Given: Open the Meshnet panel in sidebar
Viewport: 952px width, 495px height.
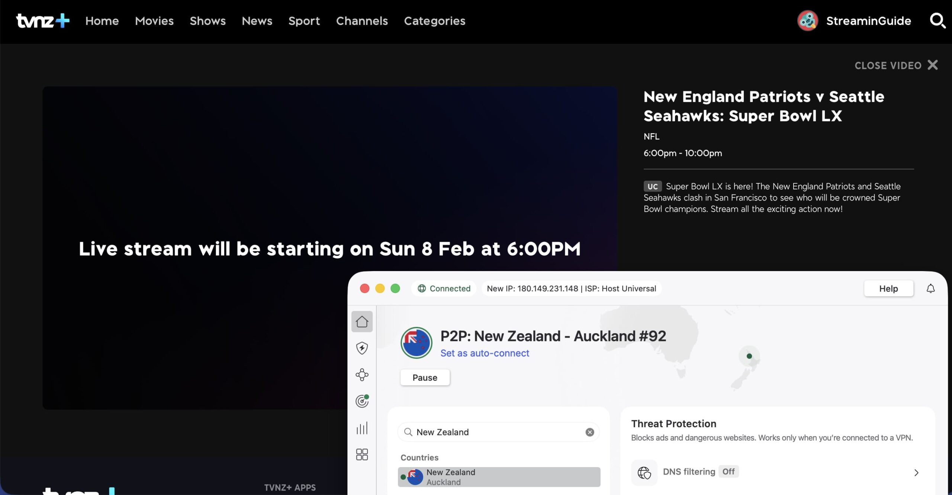Looking at the screenshot, I should tap(362, 375).
